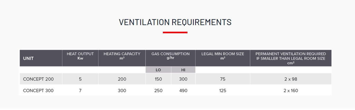Click the HI sub-header cell
This screenshot has width=355, height=110.
[x=183, y=70]
